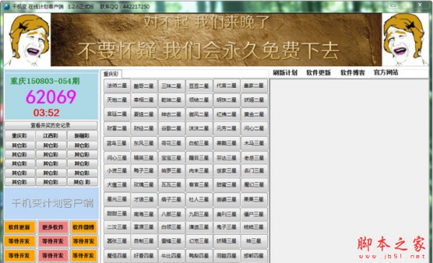
Task: Select the 魔幻三星 plan
Action: tap(254, 185)
